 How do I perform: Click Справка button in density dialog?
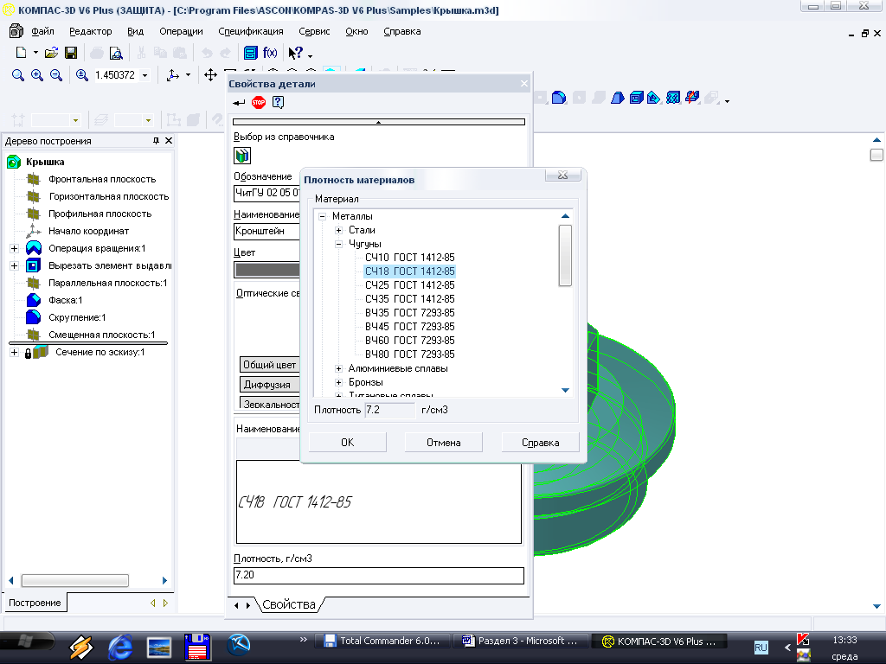540,443
